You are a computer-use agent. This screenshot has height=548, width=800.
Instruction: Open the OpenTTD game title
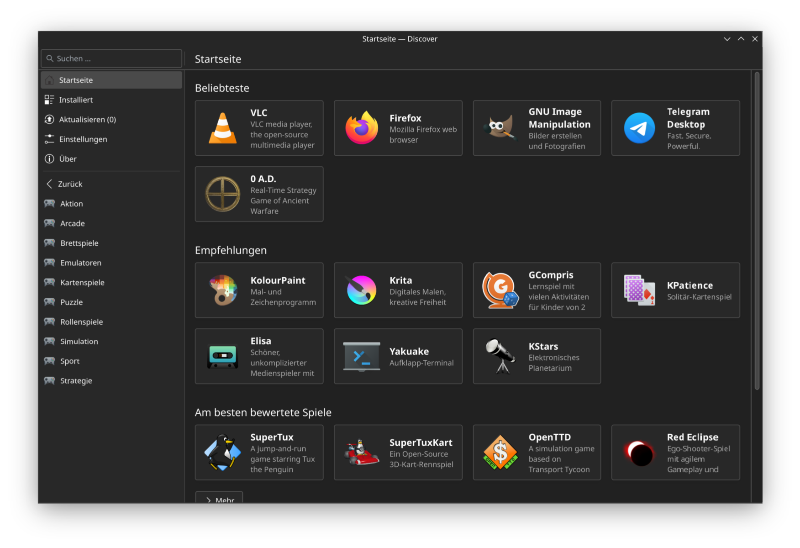click(550, 437)
